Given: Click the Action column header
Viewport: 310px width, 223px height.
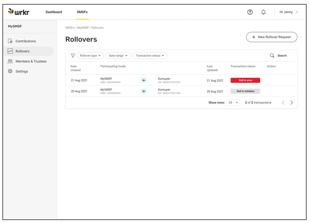Looking at the screenshot, I should click(271, 66).
